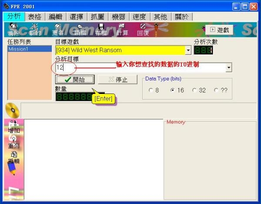
Task: Open the 速度 tab
Action: (x=139, y=17)
